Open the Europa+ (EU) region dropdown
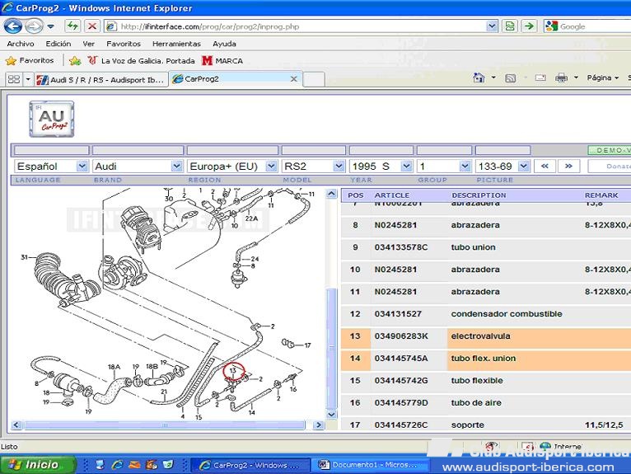631x474 pixels. [232, 166]
